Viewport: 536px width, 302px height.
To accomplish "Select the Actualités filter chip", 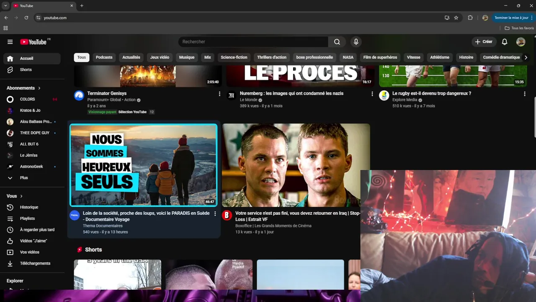I will coord(131,57).
